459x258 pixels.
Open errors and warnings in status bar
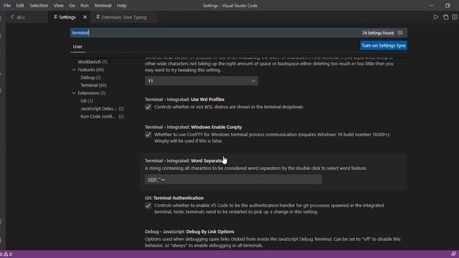coord(6,254)
